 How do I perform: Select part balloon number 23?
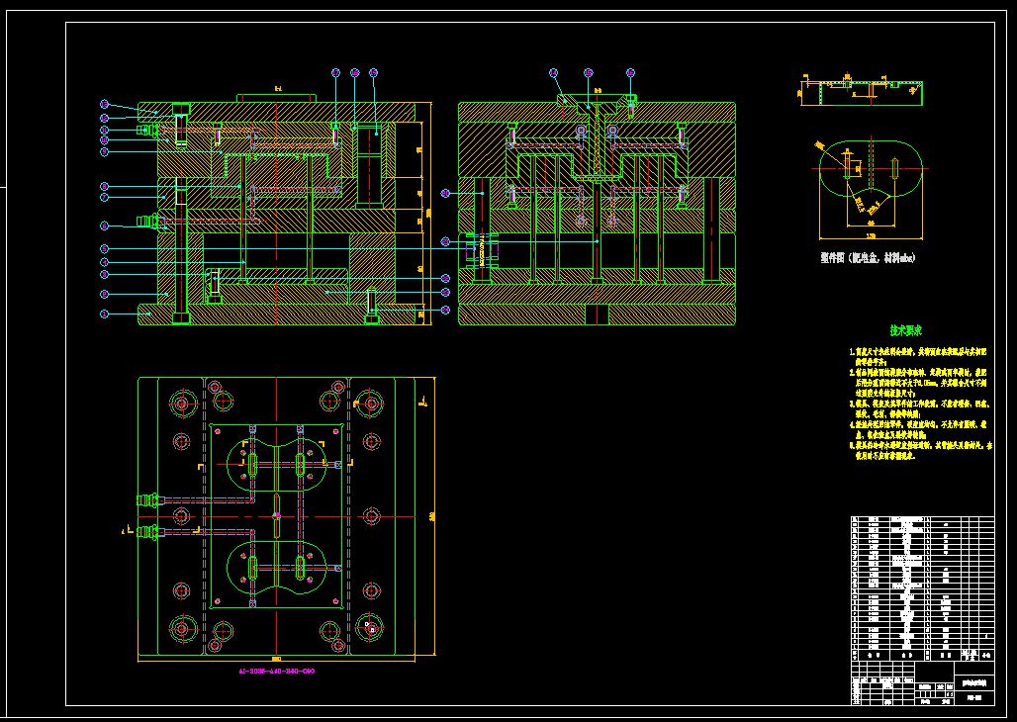coord(445,293)
